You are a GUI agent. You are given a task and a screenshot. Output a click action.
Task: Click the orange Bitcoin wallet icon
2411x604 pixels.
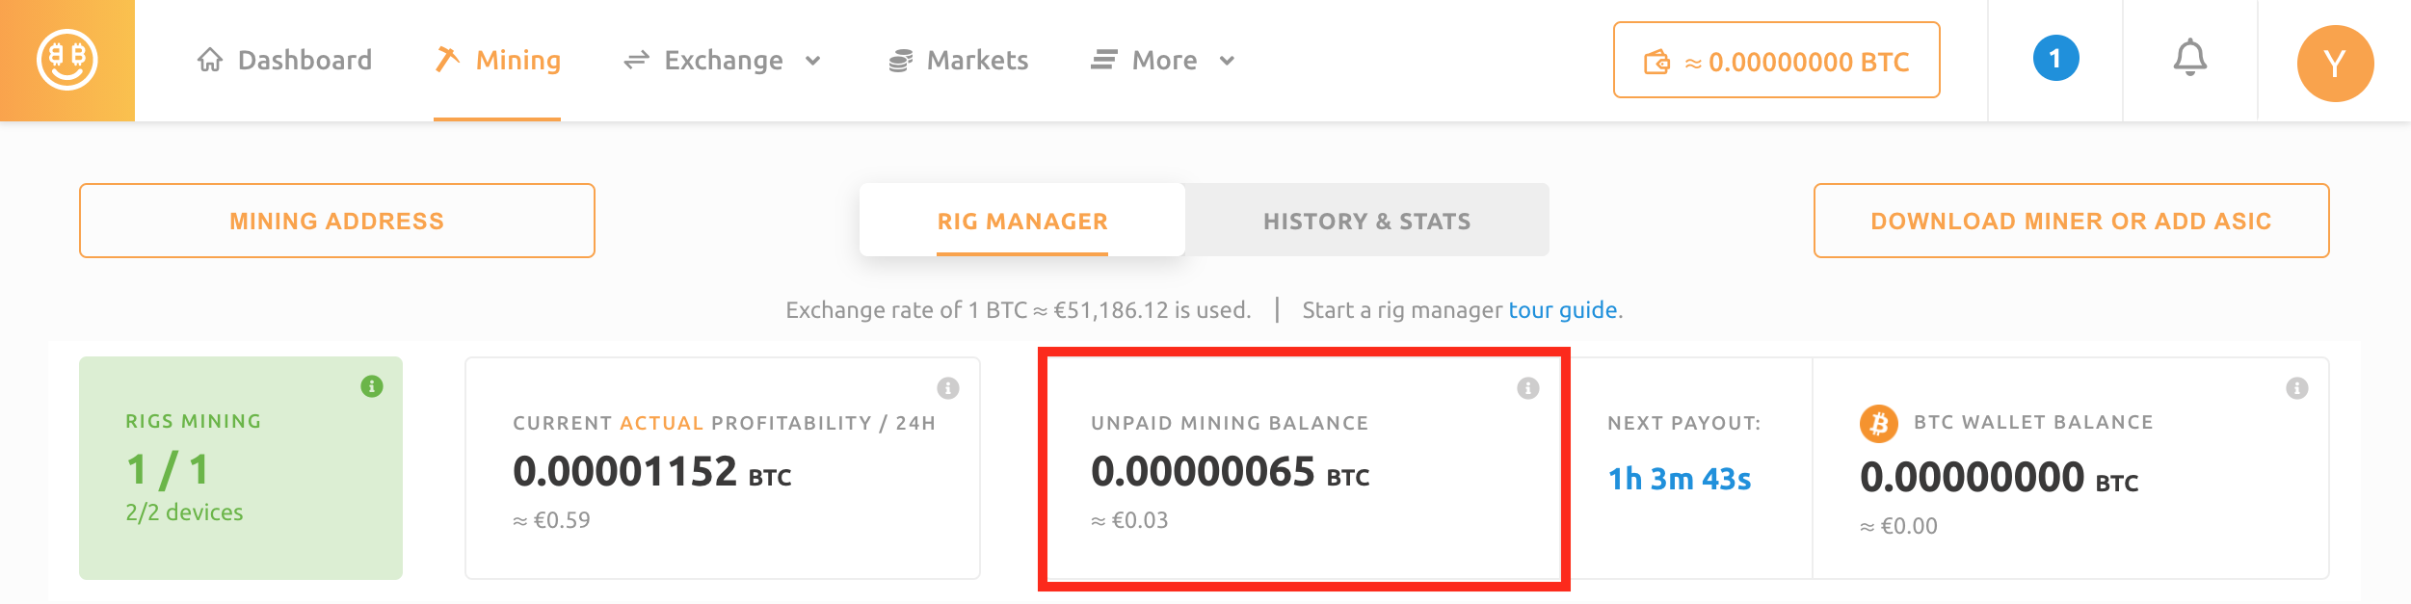tap(1878, 424)
